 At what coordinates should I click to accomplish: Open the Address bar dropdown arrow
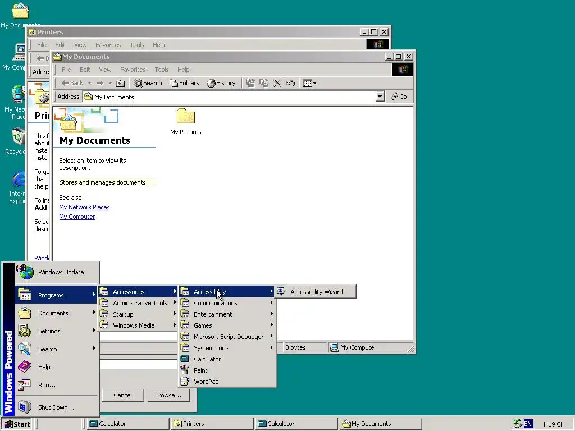pos(380,97)
